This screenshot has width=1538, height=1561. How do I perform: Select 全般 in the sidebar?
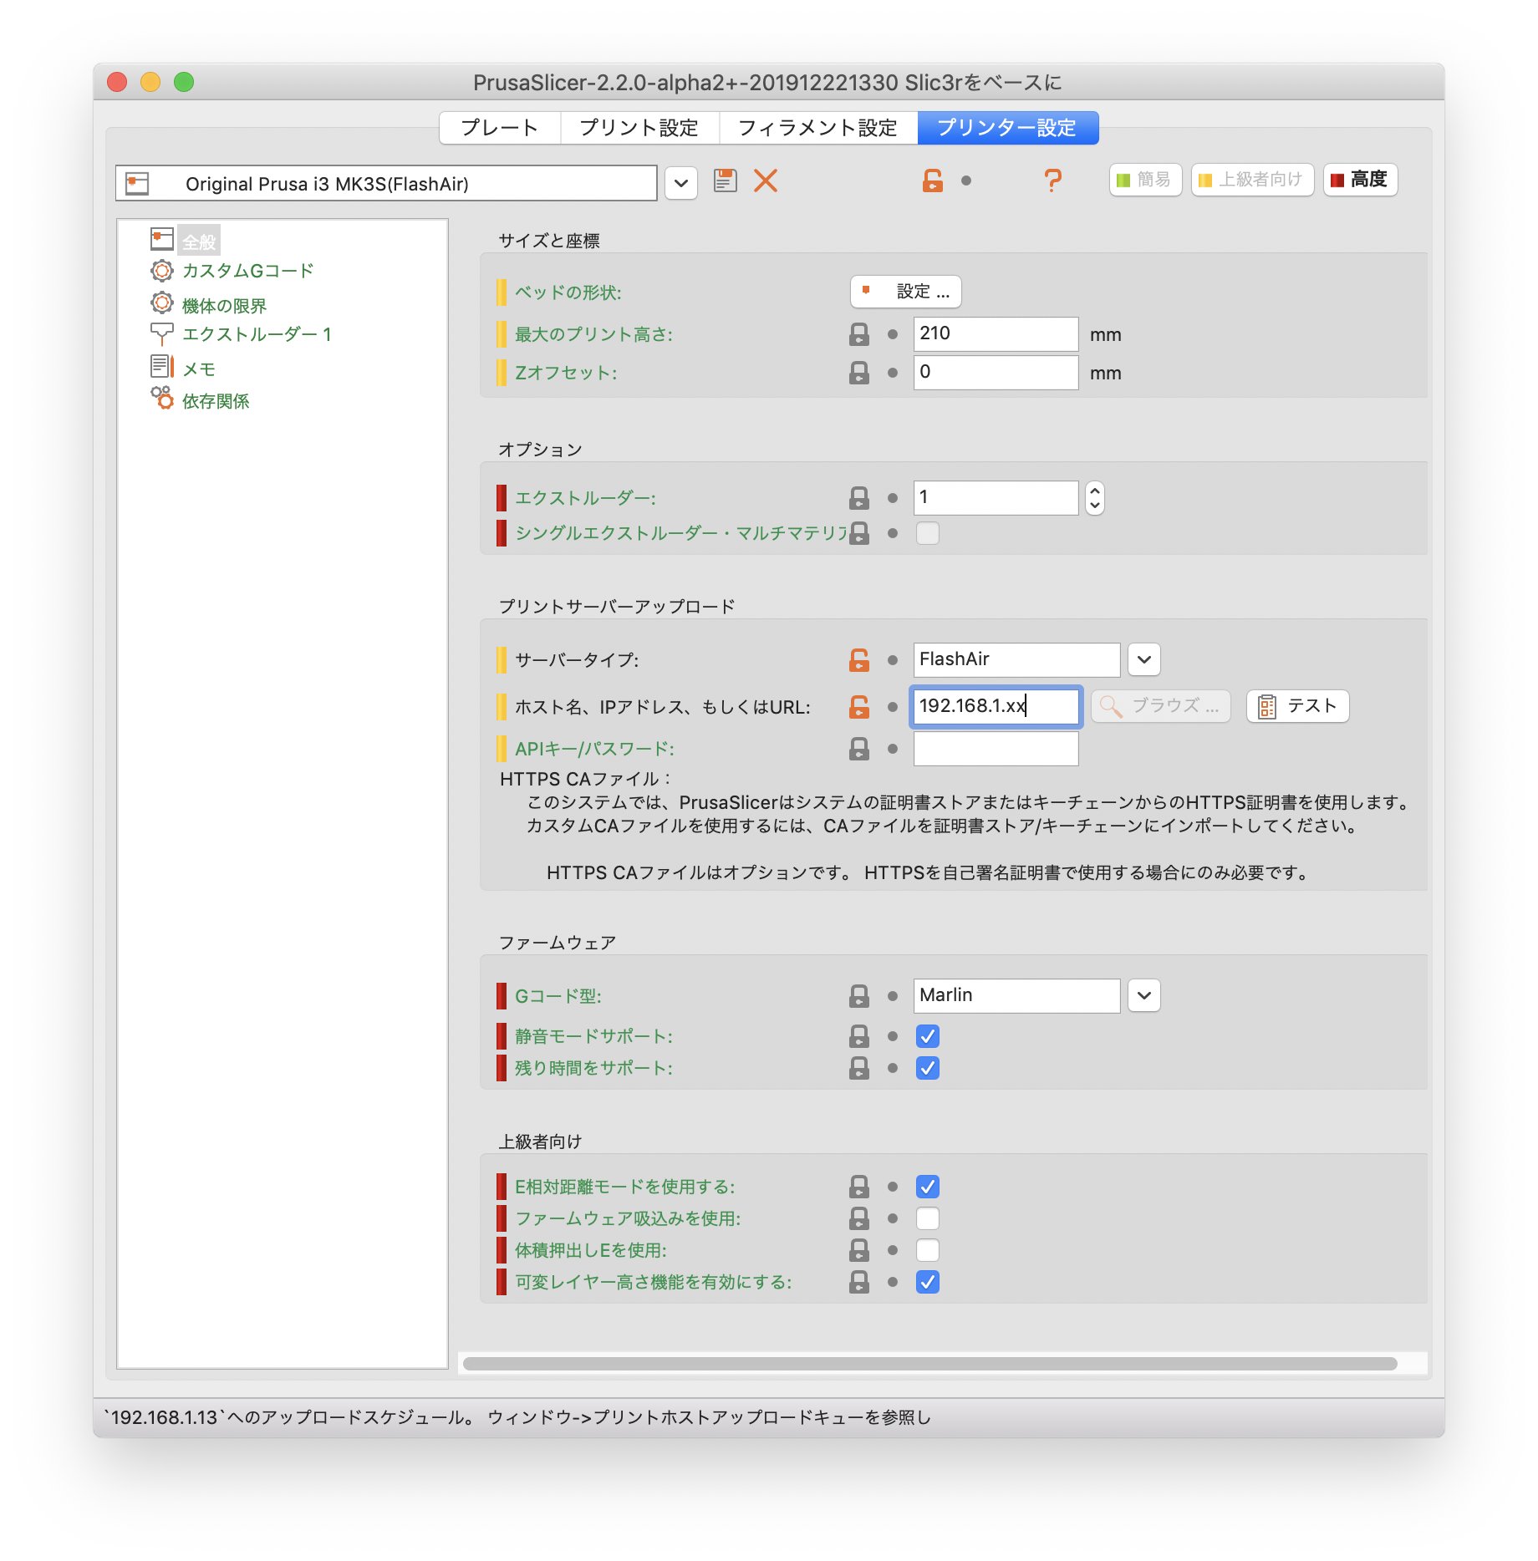199,242
